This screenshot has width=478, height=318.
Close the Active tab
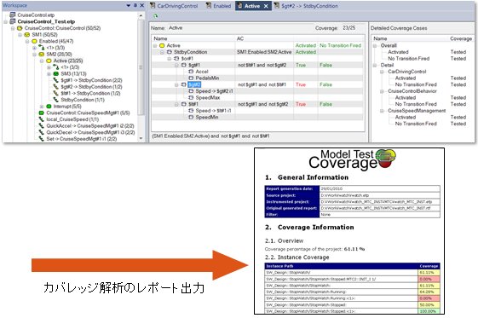(x=266, y=6)
